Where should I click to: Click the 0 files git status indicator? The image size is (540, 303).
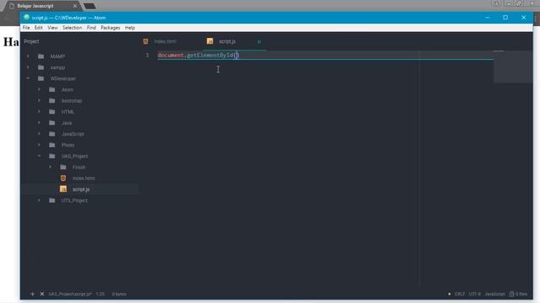(518, 294)
